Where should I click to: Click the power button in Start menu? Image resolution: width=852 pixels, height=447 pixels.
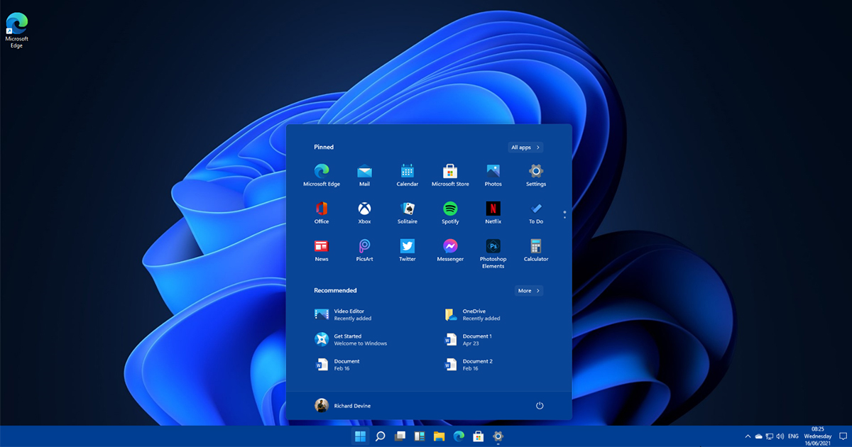[540, 406]
